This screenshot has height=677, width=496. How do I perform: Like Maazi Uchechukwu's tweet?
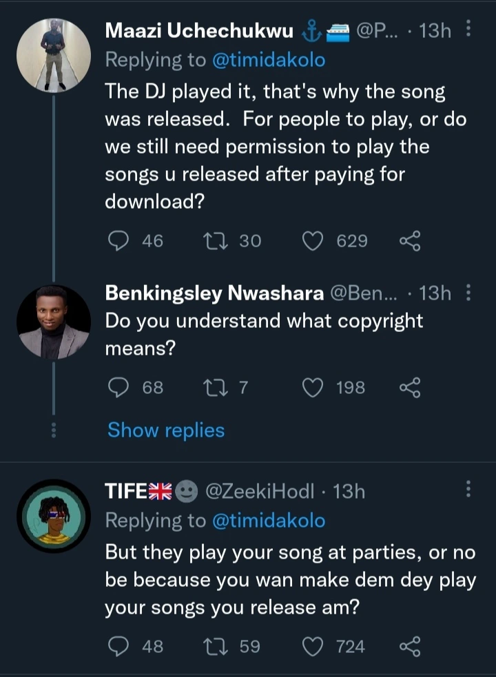tap(313, 241)
